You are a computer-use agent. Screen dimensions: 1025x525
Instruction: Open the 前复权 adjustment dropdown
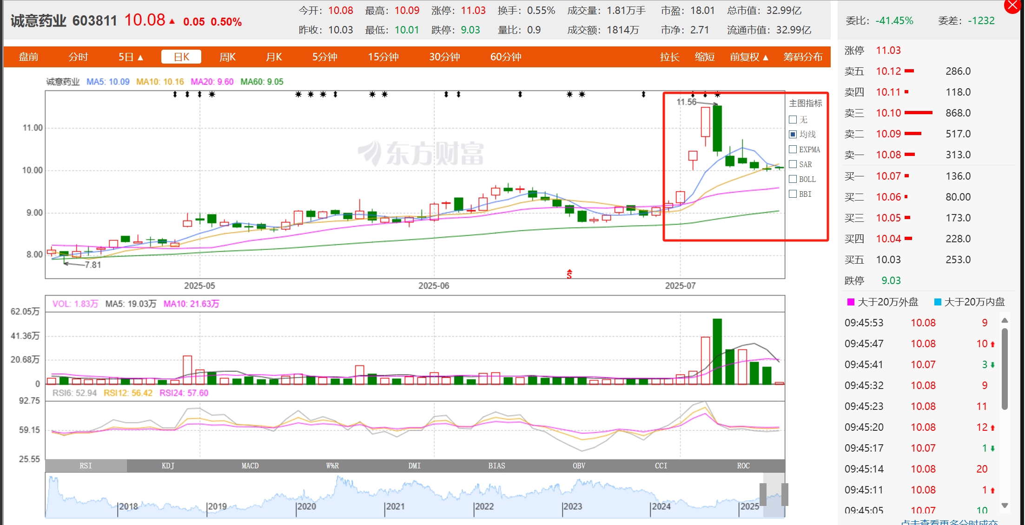coord(749,57)
